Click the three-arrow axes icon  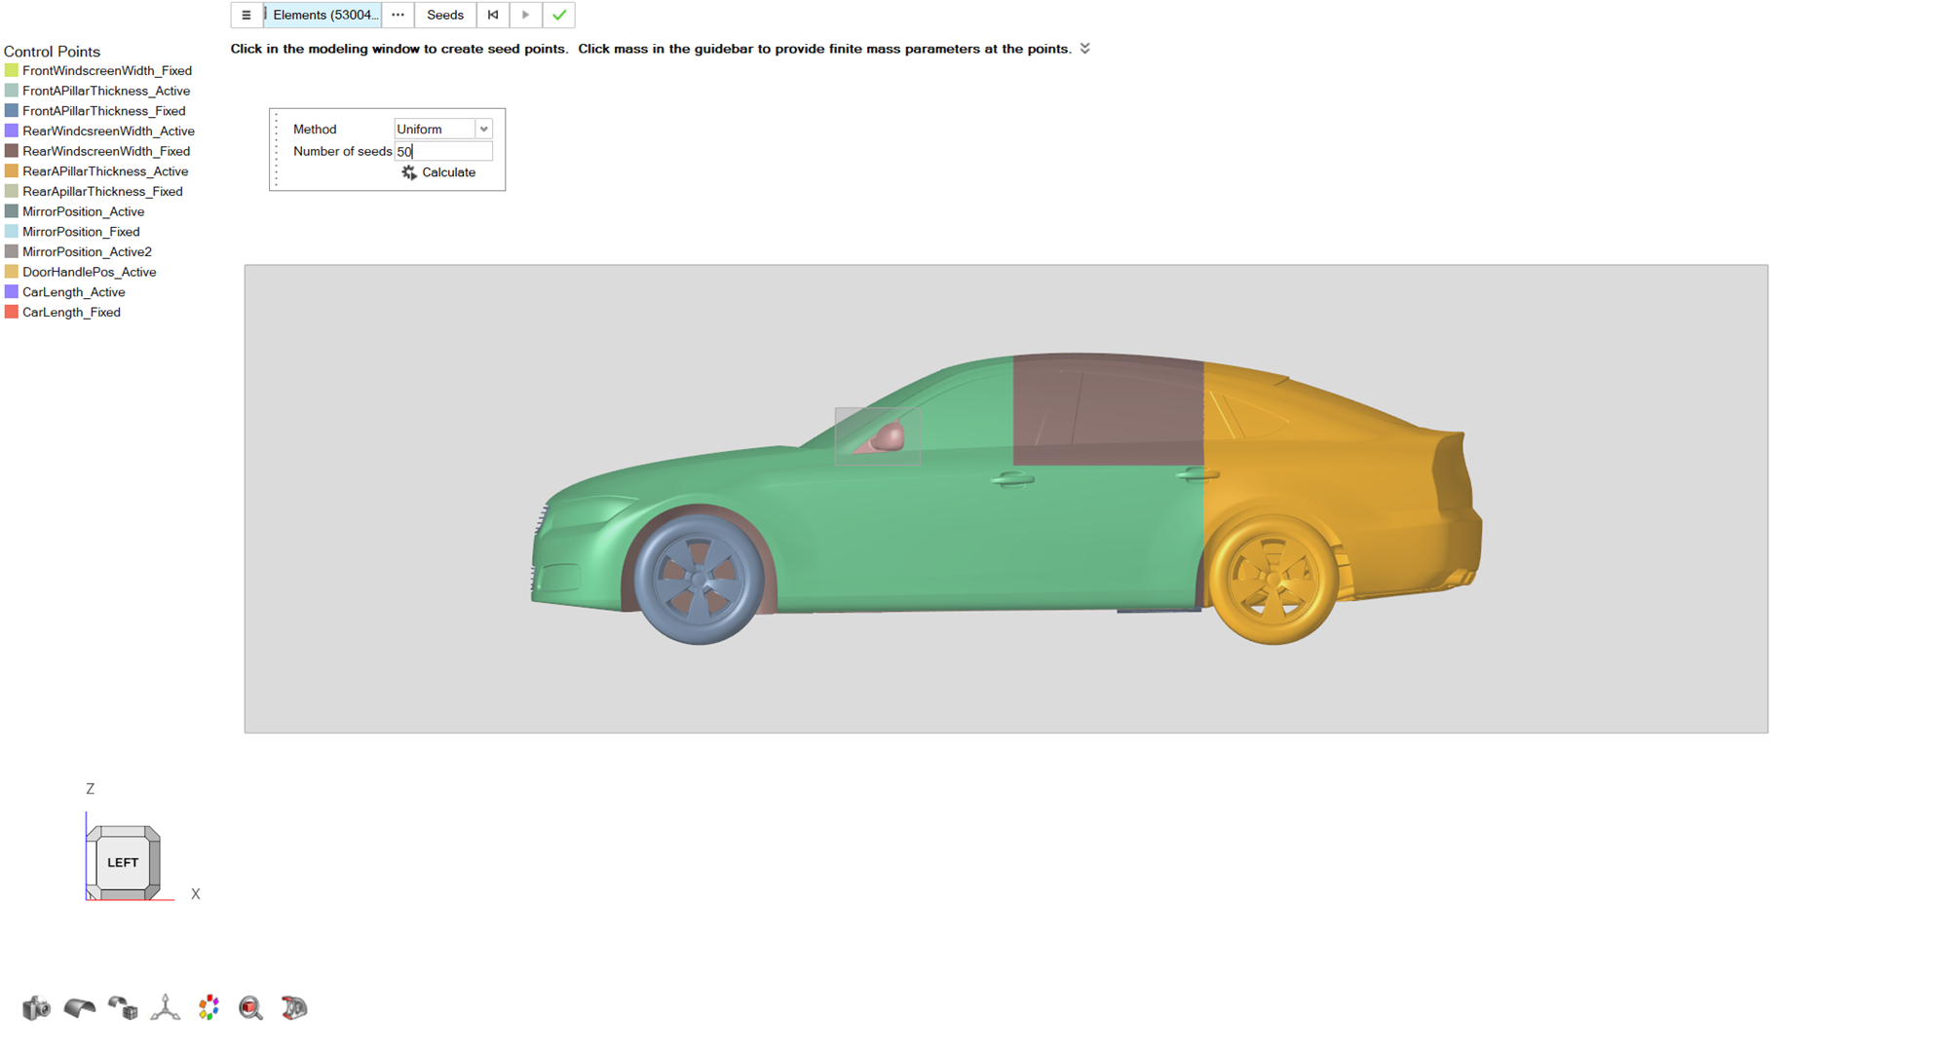tap(166, 1007)
